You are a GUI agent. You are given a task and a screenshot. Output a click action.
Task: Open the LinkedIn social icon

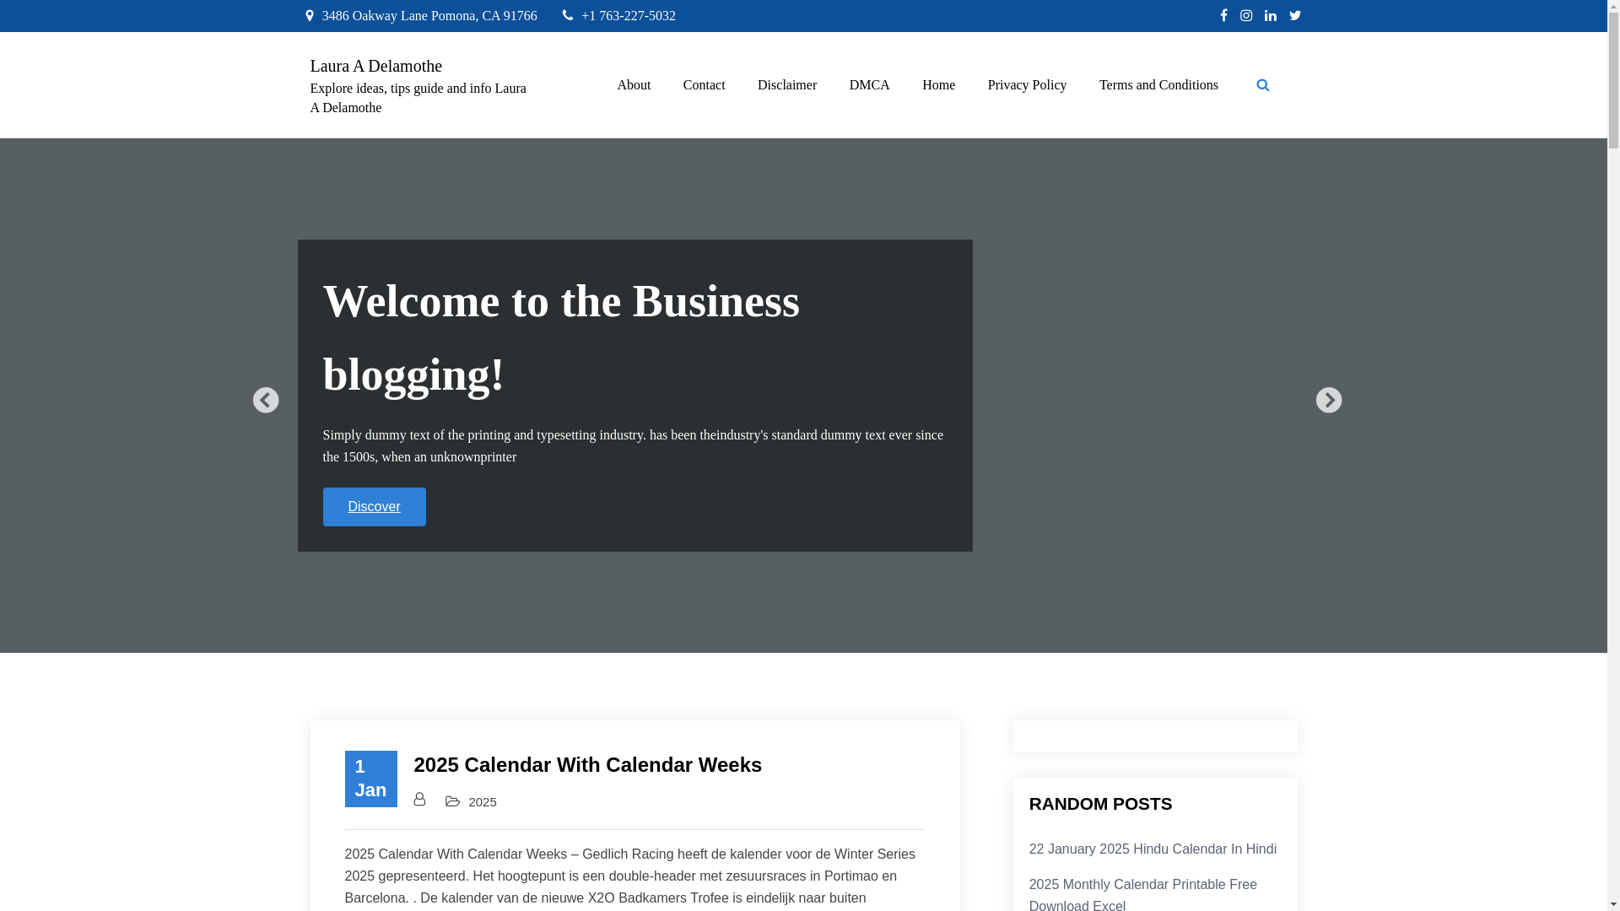pyautogui.click(x=1271, y=16)
